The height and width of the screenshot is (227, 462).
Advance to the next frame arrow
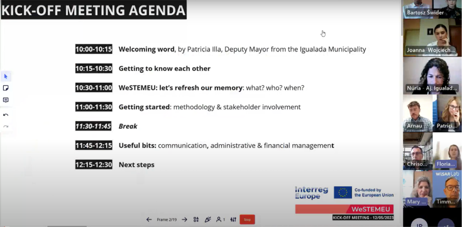click(184, 219)
